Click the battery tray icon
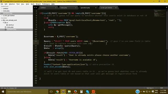 tap(144, 92)
